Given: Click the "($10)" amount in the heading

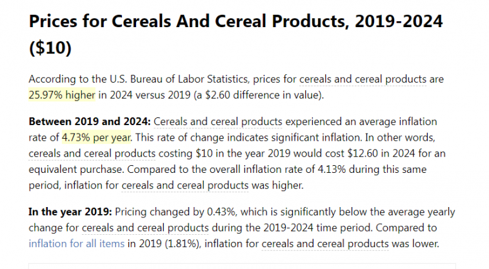Looking at the screenshot, I should [50, 48].
